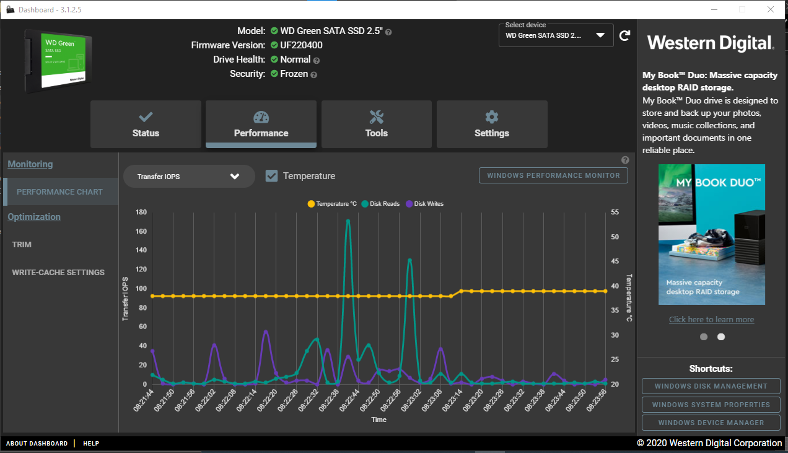The width and height of the screenshot is (788, 453).
Task: Open Windows Disk Management shortcut
Action: point(711,386)
